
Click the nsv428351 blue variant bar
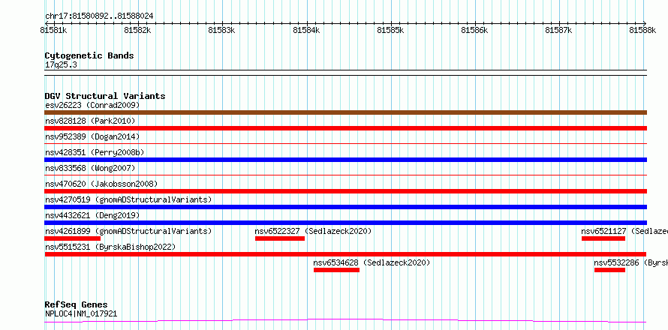[345, 160]
